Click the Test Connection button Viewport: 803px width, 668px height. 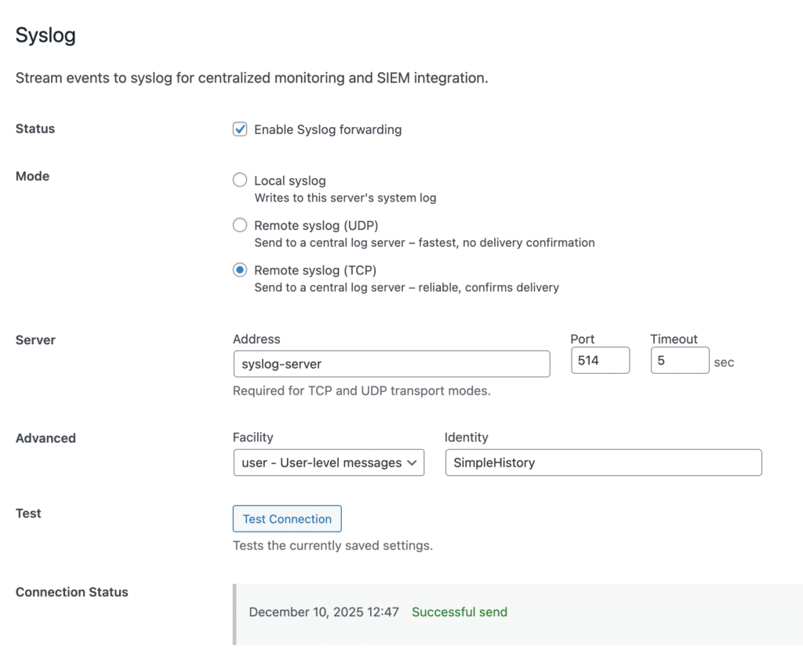(x=287, y=519)
